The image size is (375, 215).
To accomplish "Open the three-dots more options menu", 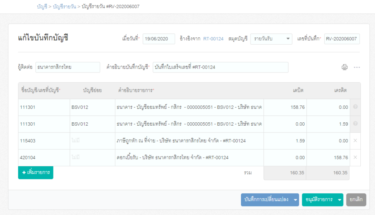I will click(357, 67).
